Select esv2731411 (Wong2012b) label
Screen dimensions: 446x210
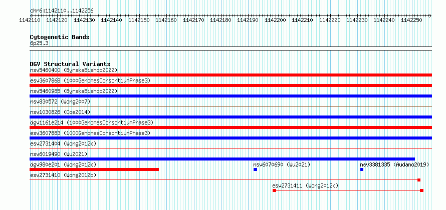click(x=305, y=185)
